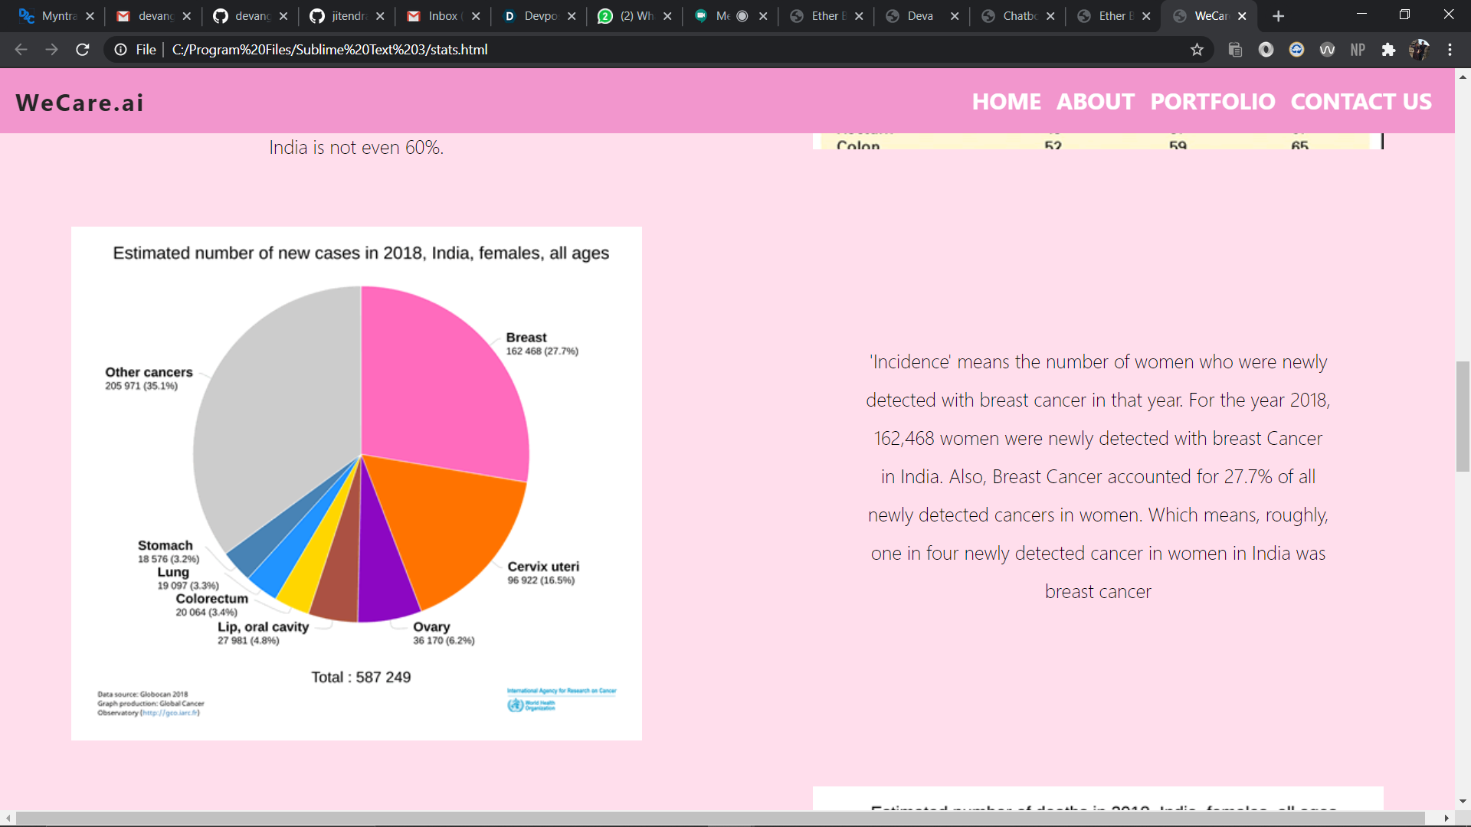Image resolution: width=1471 pixels, height=827 pixels.
Task: Open the ABOUT navigation link
Action: (1095, 102)
